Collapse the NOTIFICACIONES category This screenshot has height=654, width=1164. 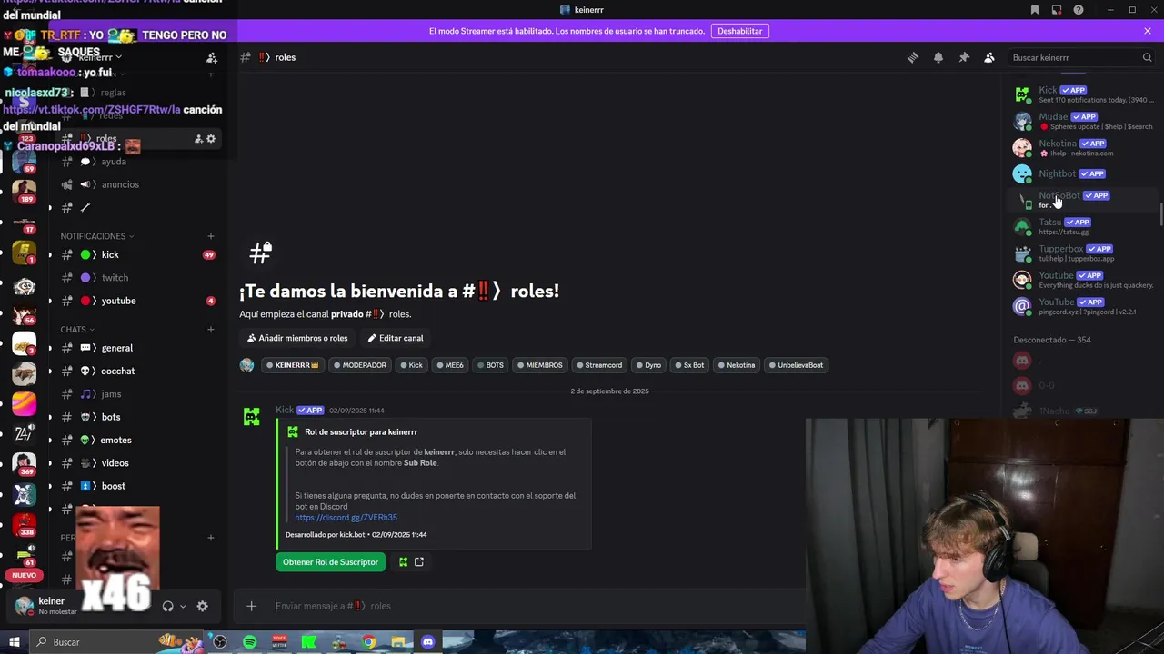click(x=96, y=236)
